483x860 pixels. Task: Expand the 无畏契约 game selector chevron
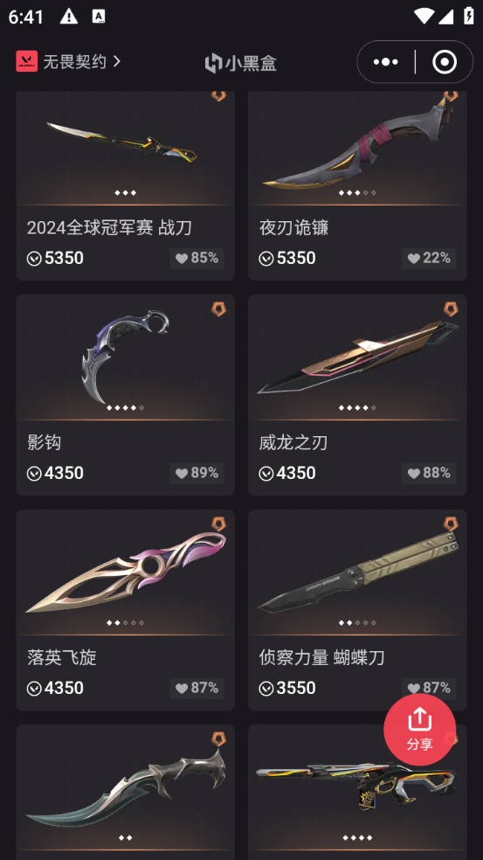point(117,61)
